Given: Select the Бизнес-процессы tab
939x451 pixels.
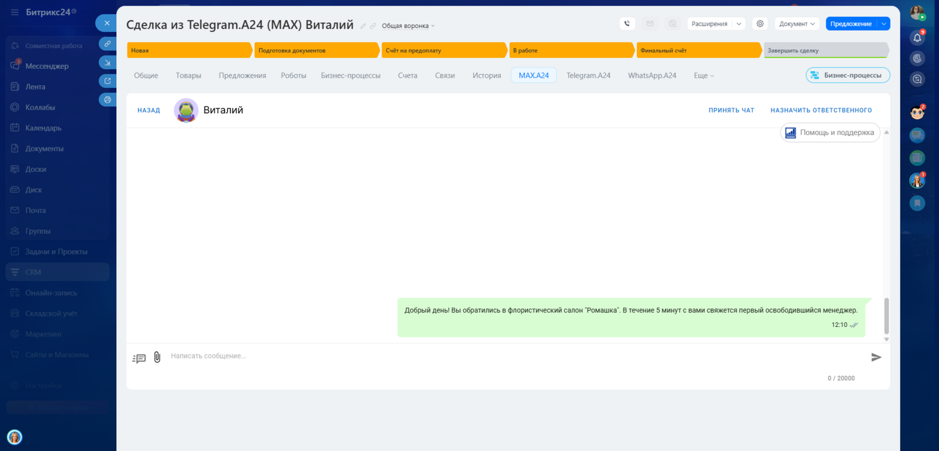Looking at the screenshot, I should (x=350, y=75).
